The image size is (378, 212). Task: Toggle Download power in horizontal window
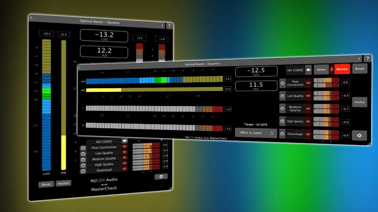tap(282, 134)
